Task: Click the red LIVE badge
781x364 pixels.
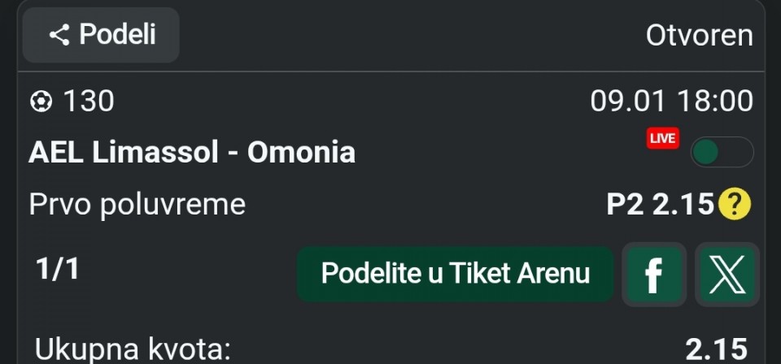Action: coord(662,139)
